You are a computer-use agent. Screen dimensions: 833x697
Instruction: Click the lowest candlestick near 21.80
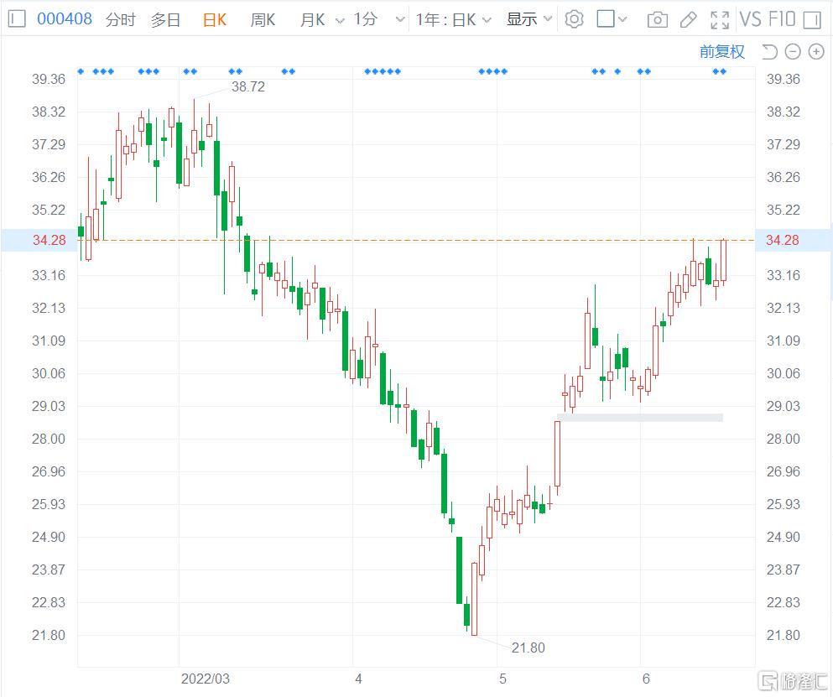(475, 599)
